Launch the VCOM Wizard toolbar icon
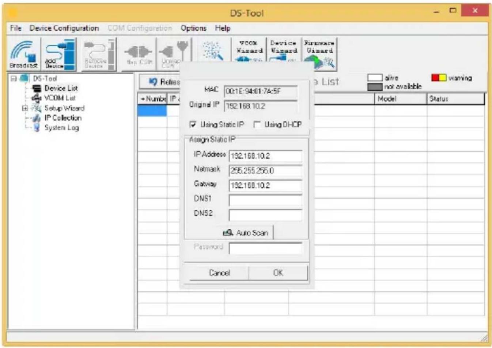The width and height of the screenshot is (492, 348). click(x=249, y=50)
